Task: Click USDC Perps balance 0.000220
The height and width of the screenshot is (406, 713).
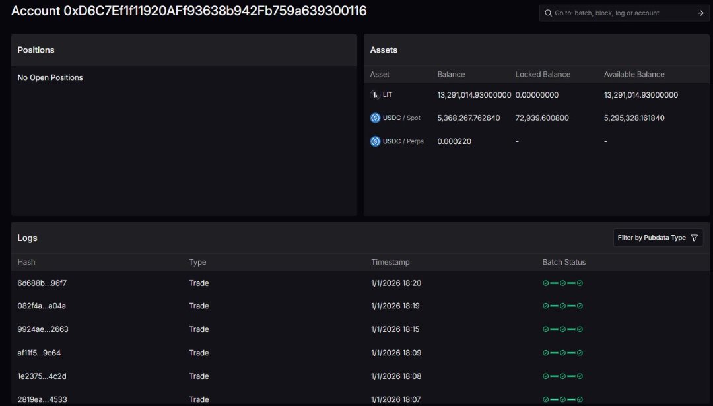Action: 454,141
